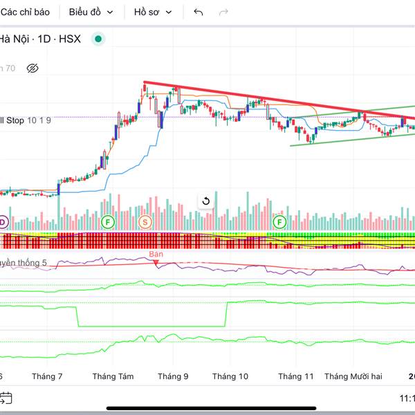Select the thống 5 indicator label
Image resolution: width=415 pixels, height=415 pixels.
point(24,263)
